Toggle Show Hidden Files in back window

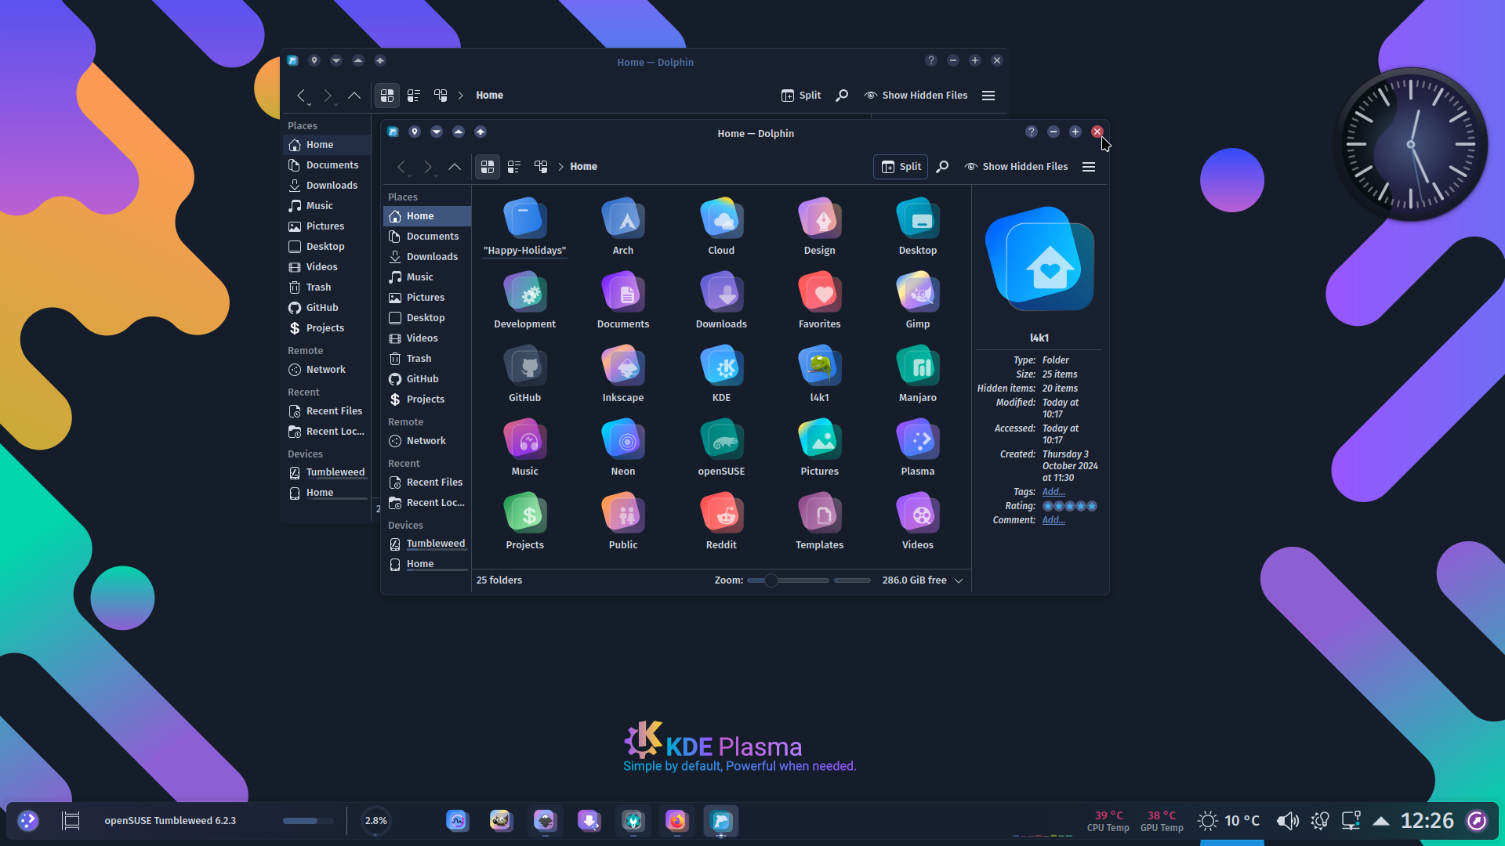(916, 96)
